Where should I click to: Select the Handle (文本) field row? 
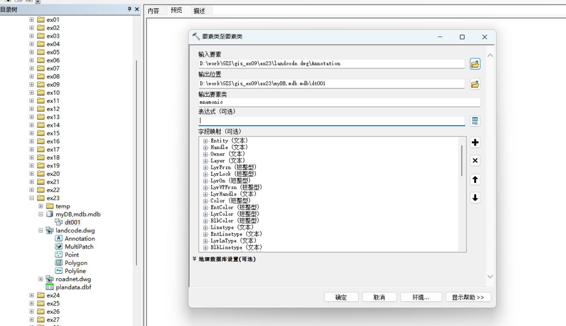(229, 148)
